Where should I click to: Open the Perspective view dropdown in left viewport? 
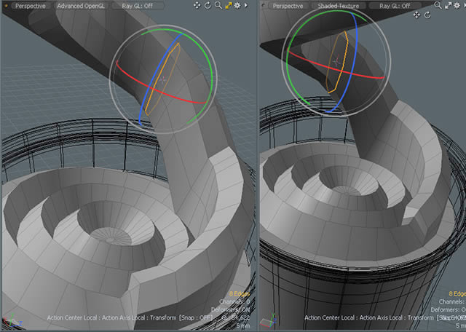(30, 6)
